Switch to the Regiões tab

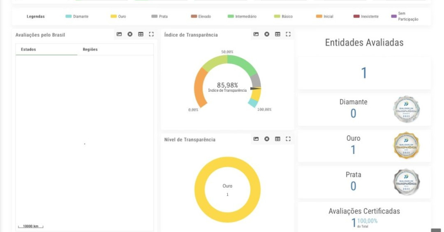[x=90, y=50]
